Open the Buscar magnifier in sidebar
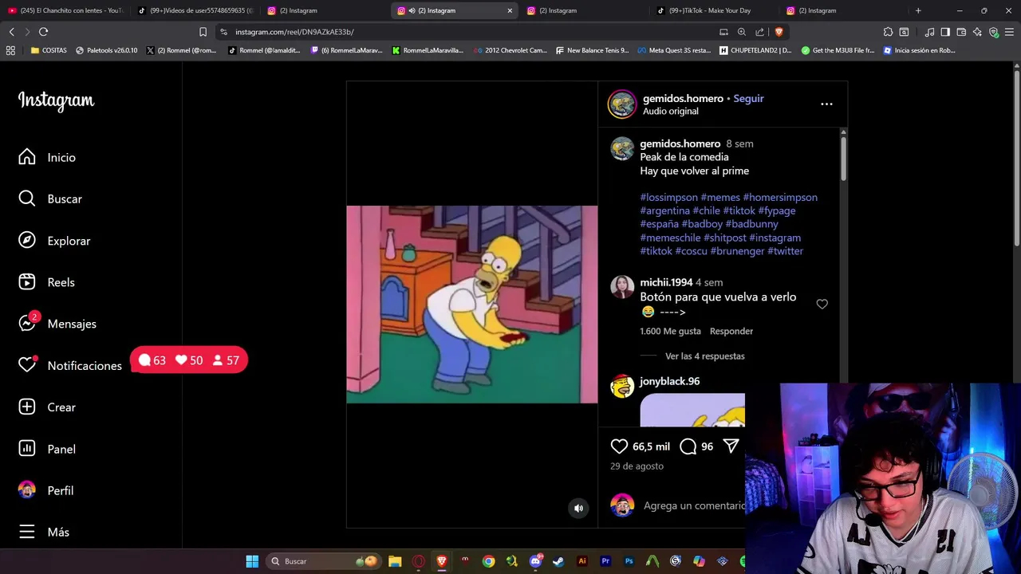The height and width of the screenshot is (574, 1021). pyautogui.click(x=27, y=199)
